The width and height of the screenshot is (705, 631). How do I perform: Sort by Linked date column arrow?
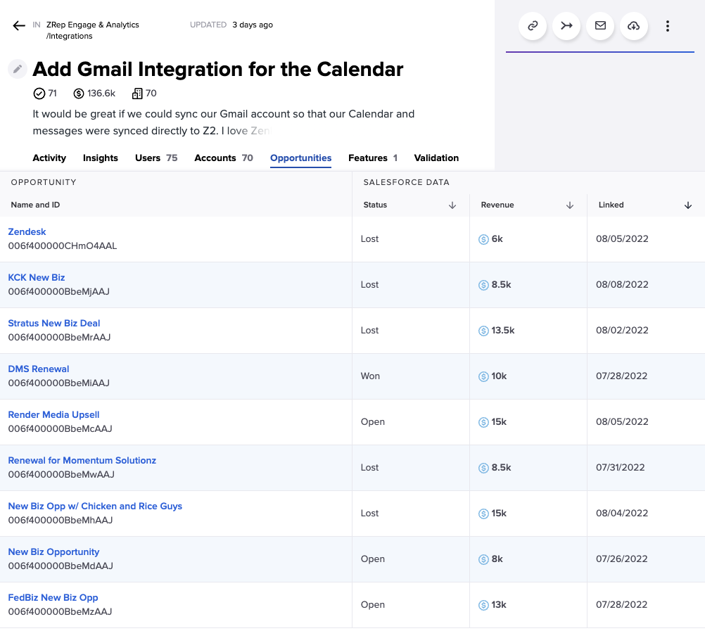tap(688, 205)
